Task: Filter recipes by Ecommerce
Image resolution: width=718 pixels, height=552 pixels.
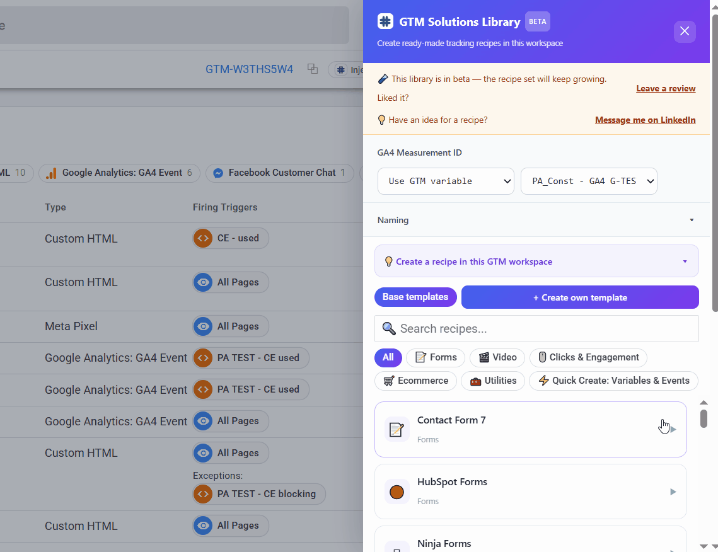Action: pyautogui.click(x=416, y=381)
